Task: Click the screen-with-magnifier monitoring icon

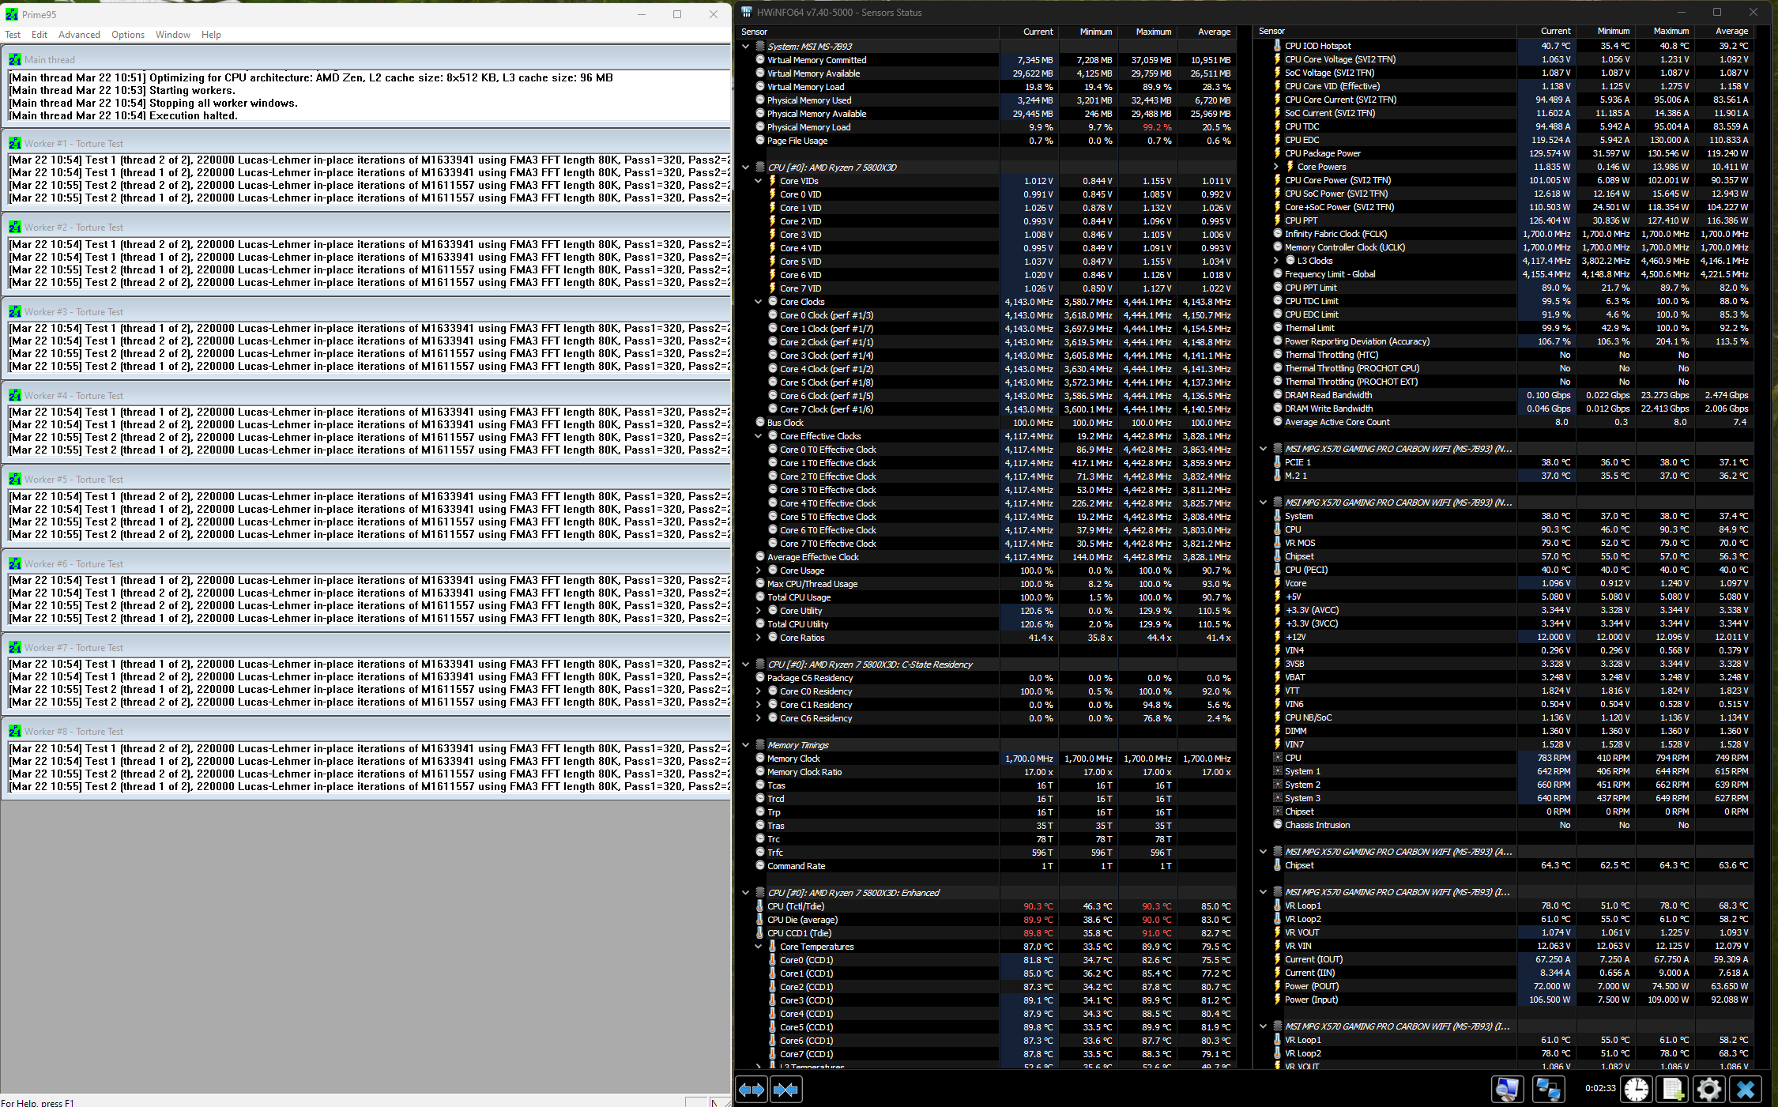Action: [1508, 1089]
